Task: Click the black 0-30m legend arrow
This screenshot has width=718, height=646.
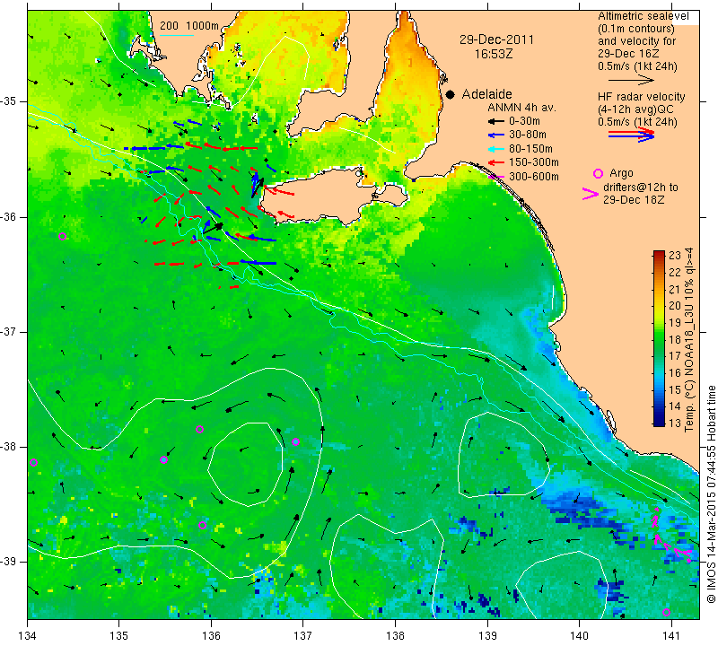Action: 495,121
